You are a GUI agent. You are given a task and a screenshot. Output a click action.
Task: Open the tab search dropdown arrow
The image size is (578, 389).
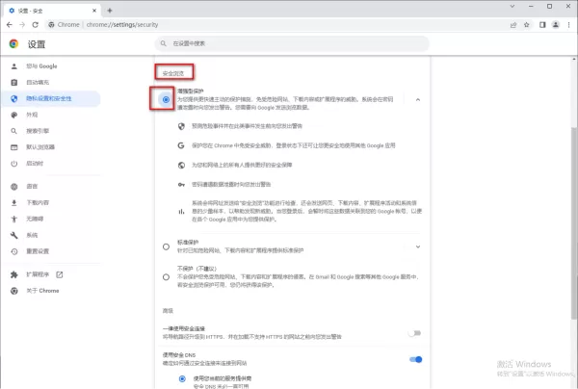coord(512,7)
